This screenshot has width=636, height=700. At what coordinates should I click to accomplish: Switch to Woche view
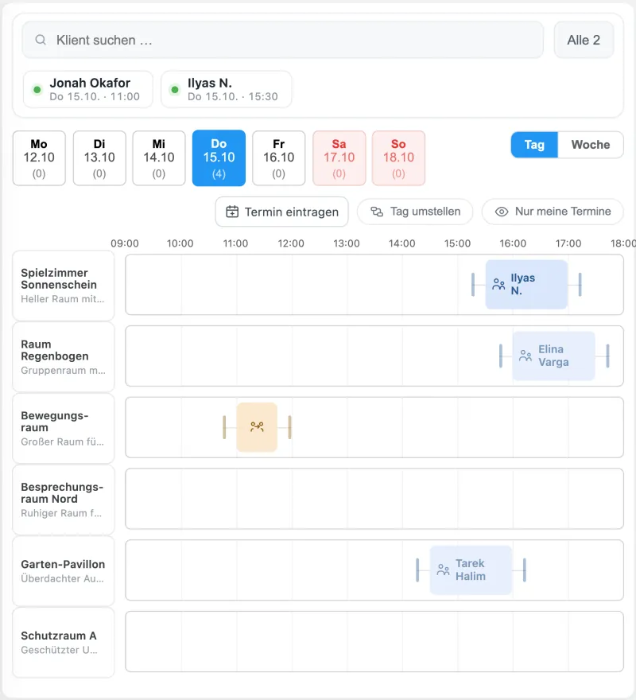[591, 145]
